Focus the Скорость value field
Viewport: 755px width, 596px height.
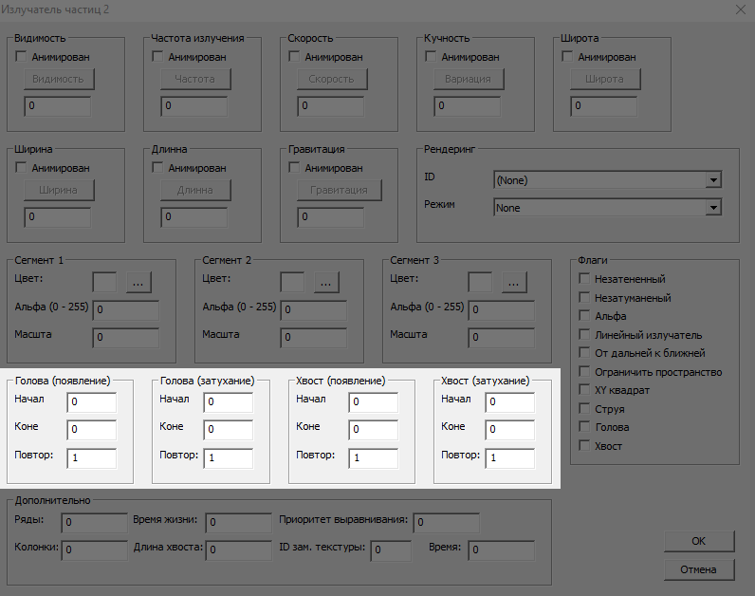click(x=331, y=106)
